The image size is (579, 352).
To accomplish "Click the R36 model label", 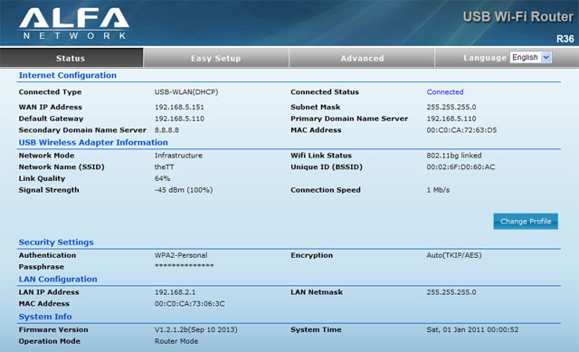I will click(x=565, y=39).
